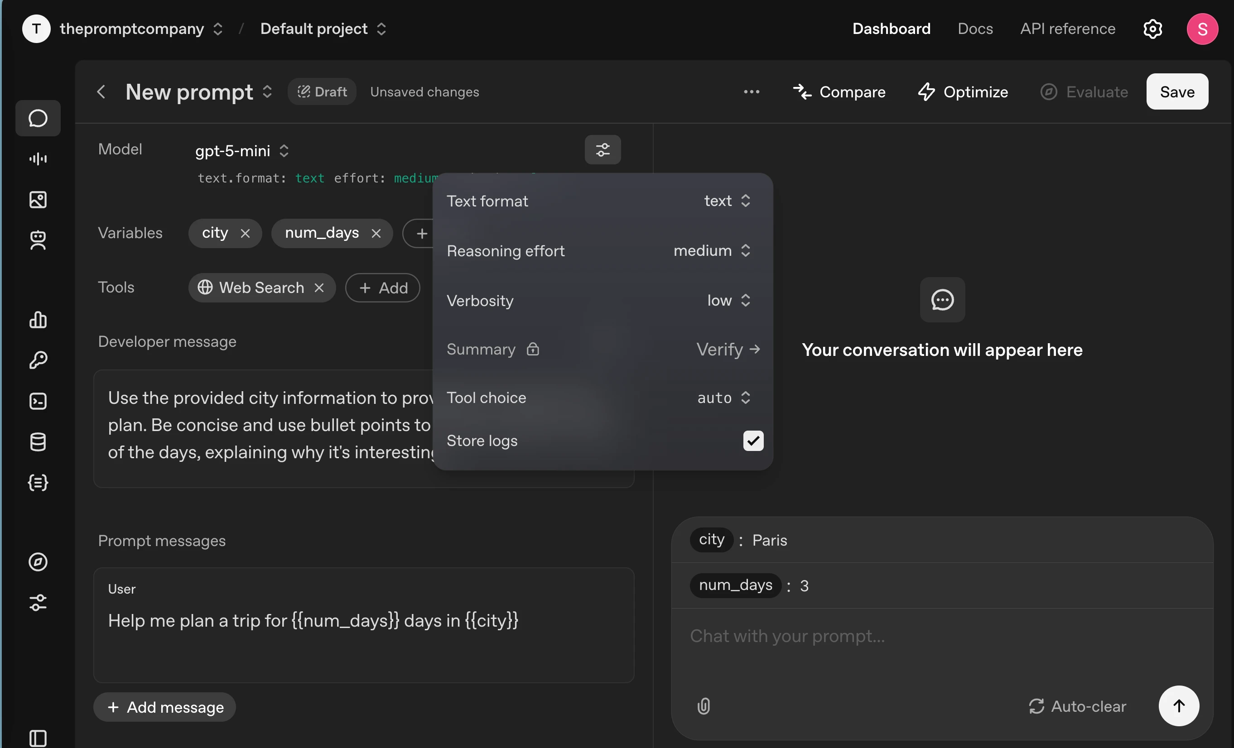Click the model settings sliders icon button
Image resolution: width=1234 pixels, height=748 pixels.
click(603, 150)
